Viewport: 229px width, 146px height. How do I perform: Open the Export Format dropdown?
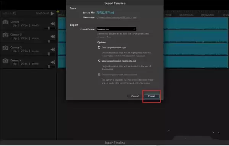tap(116, 29)
